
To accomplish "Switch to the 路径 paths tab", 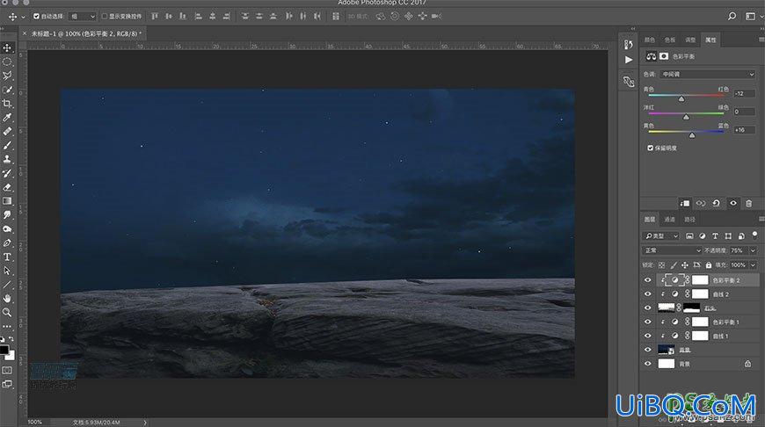I will pyautogui.click(x=689, y=220).
